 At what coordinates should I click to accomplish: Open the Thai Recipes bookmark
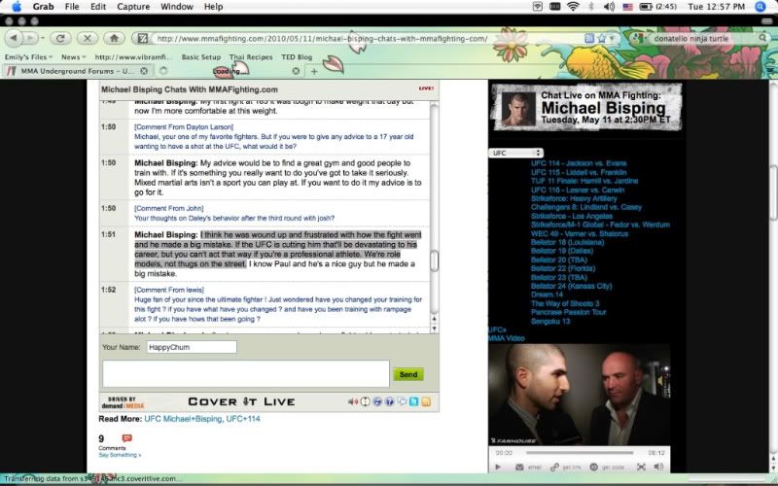(x=251, y=57)
